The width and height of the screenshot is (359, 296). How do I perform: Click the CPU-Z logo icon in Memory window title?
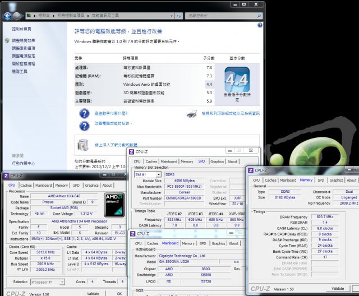click(251, 170)
